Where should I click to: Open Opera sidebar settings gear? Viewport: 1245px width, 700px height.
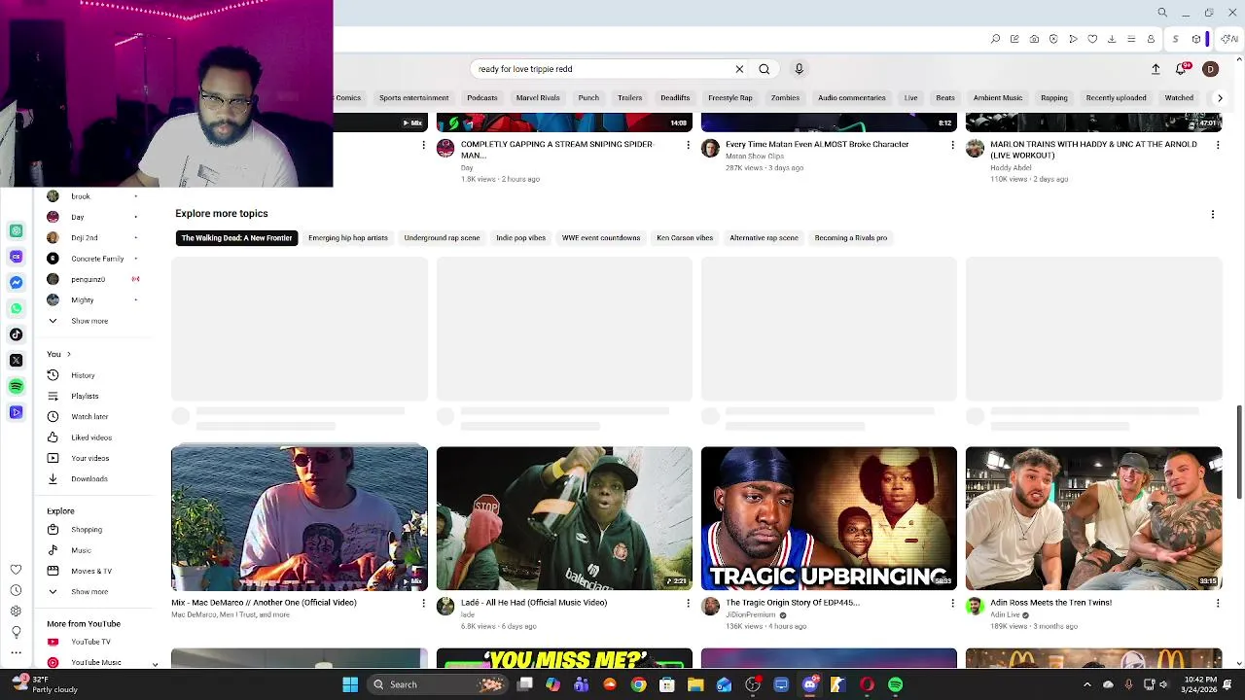coord(16,611)
